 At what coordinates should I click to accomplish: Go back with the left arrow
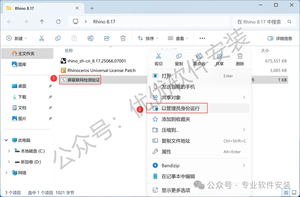tap(9, 22)
